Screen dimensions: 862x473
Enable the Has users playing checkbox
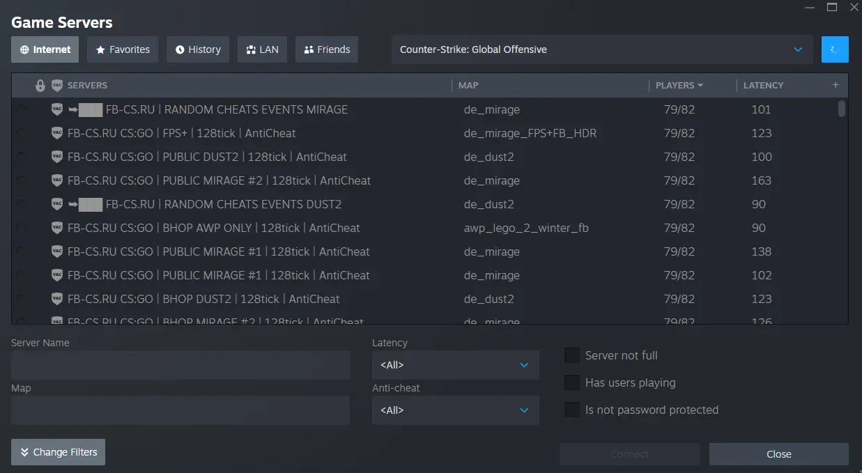[572, 382]
